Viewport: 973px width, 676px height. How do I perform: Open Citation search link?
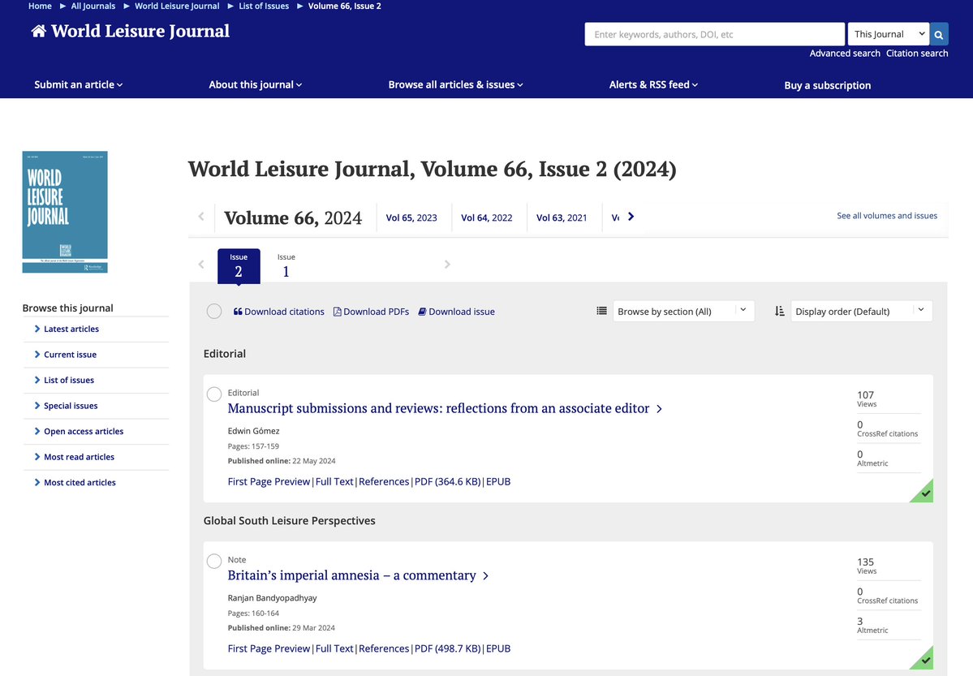tap(916, 54)
